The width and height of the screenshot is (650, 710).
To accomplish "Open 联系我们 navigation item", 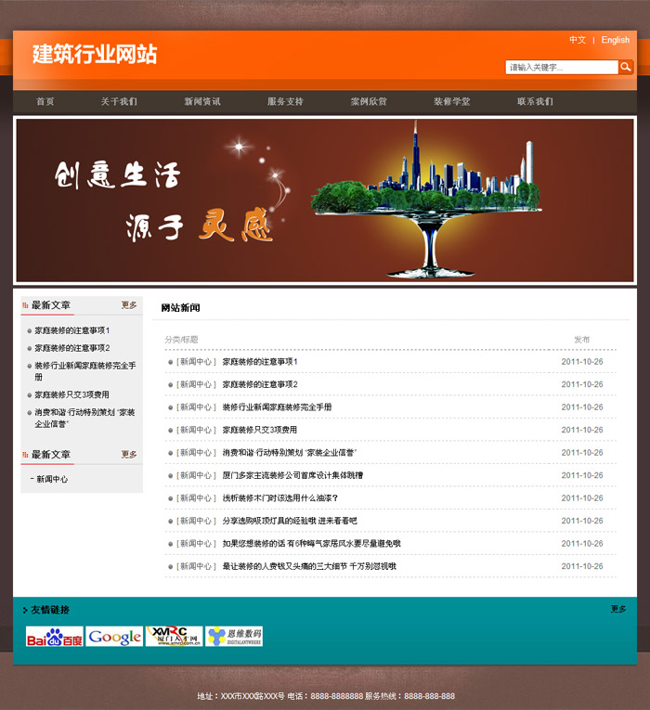I will click(535, 101).
